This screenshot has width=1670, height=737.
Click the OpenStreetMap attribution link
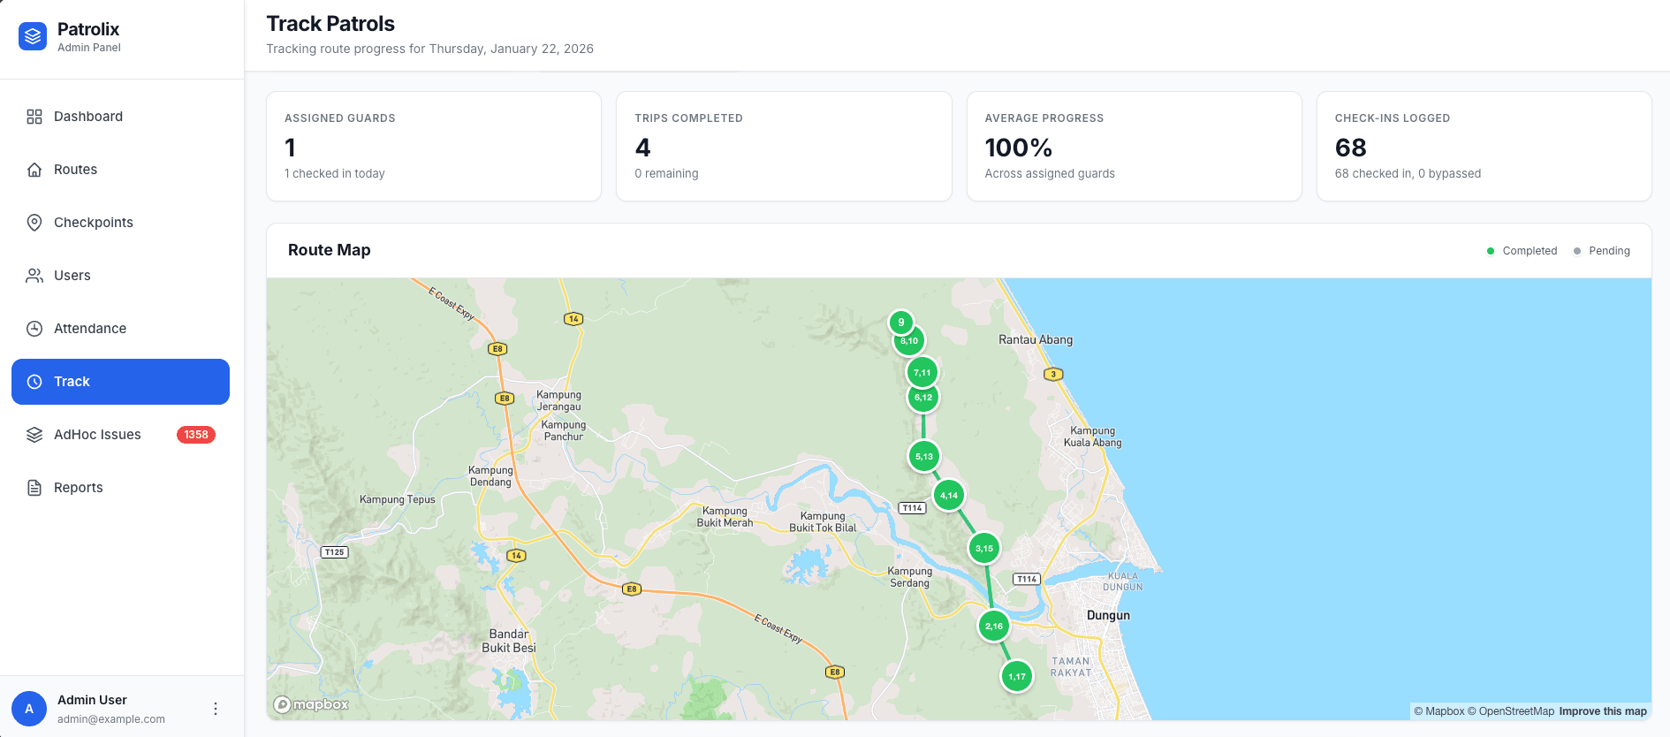tap(1511, 711)
